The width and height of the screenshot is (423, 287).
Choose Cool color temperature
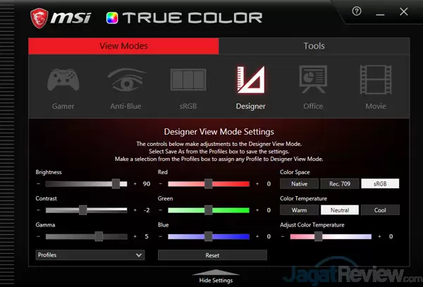click(380, 210)
